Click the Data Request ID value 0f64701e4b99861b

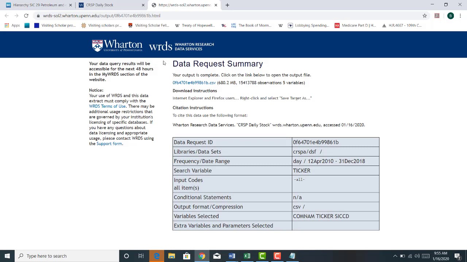[316, 142]
